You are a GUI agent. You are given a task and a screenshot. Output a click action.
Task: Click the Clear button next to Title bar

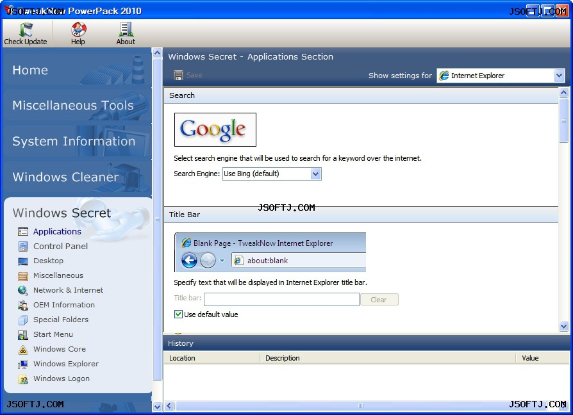379,300
